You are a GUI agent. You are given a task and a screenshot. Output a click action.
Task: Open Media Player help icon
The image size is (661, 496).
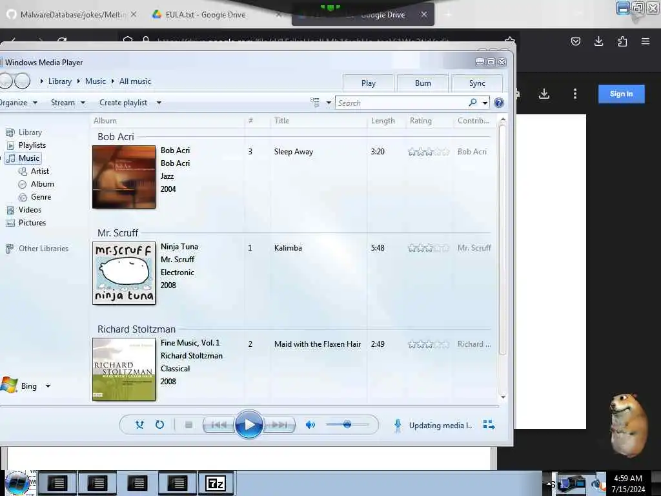coord(499,103)
